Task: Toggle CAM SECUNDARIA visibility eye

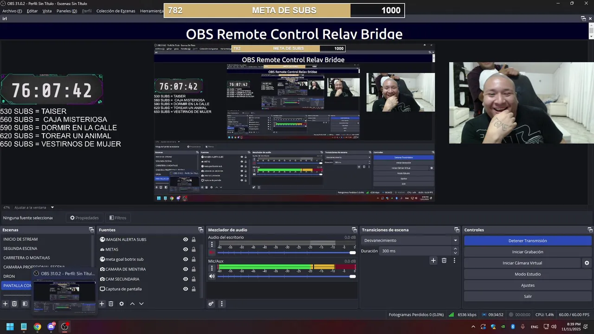Action: (x=186, y=279)
